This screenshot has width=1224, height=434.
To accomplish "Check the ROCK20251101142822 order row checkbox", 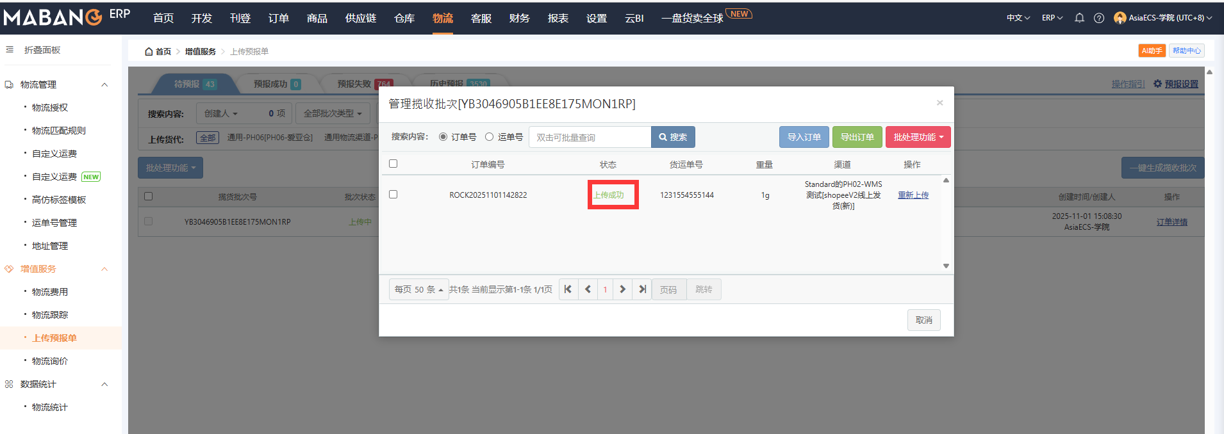I will click(393, 195).
